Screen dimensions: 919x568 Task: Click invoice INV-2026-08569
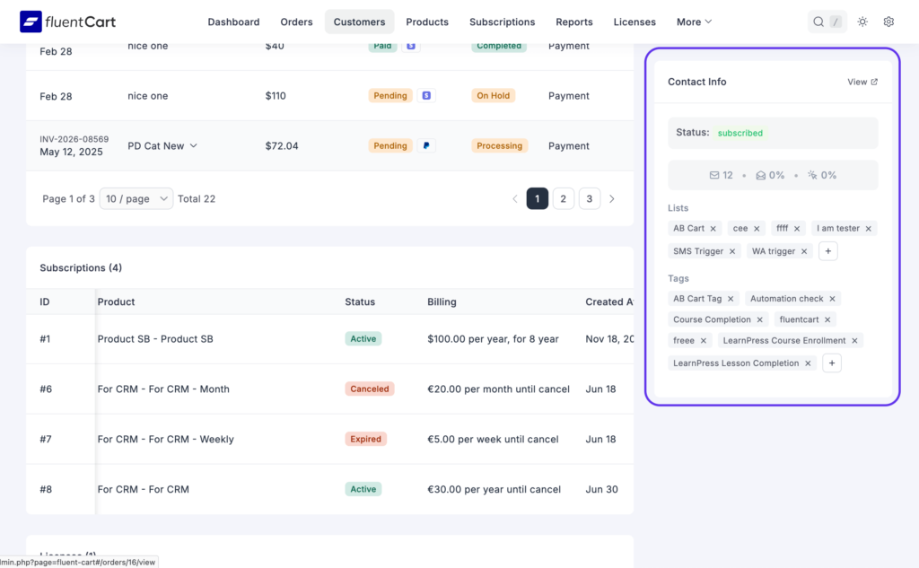coord(74,139)
